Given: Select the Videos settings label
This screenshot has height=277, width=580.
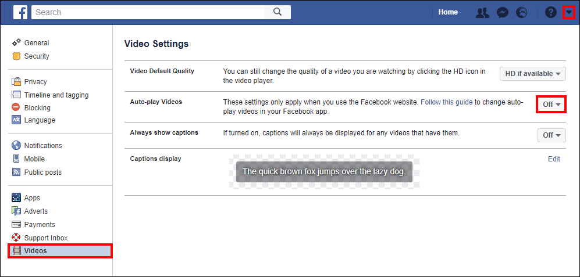Looking at the screenshot, I should tap(35, 251).
